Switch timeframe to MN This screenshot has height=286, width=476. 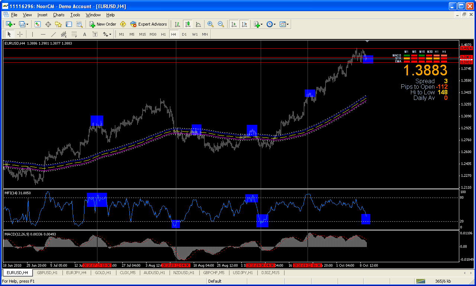[x=205, y=34]
